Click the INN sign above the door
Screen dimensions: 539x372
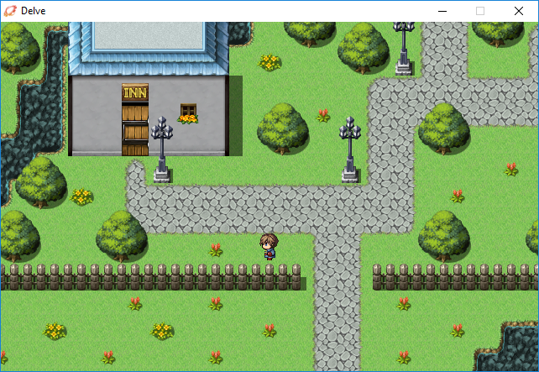[x=135, y=92]
